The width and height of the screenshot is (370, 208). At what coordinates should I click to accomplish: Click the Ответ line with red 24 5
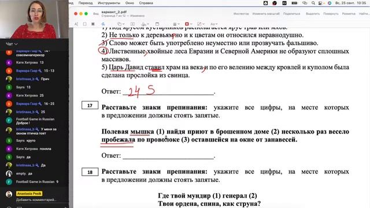pyautogui.click(x=168, y=91)
